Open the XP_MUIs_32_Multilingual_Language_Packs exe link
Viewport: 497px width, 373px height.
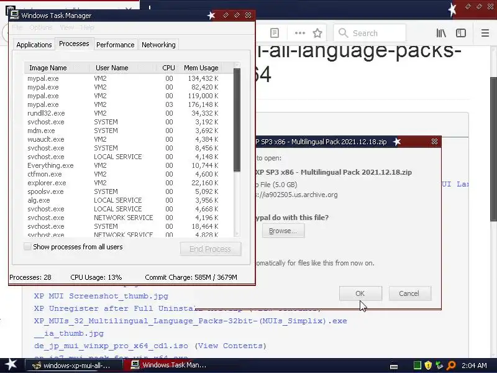(x=191, y=321)
